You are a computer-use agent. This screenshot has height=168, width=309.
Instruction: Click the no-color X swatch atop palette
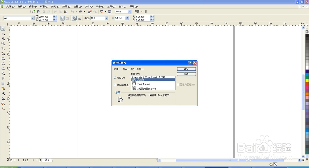pyautogui.click(x=307, y=32)
